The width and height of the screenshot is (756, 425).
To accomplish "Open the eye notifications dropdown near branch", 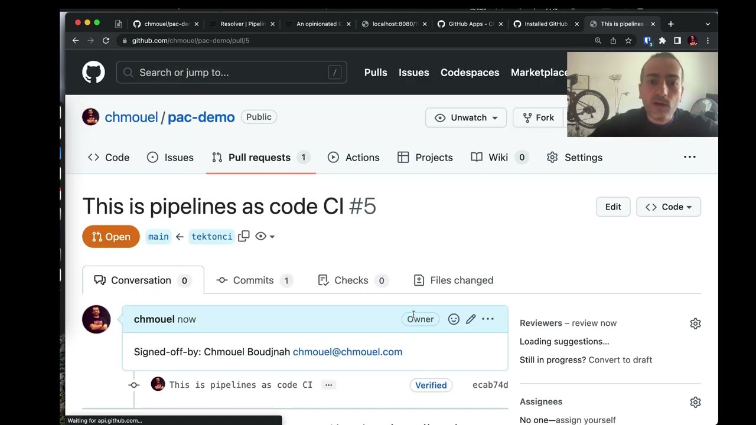I will (265, 236).
